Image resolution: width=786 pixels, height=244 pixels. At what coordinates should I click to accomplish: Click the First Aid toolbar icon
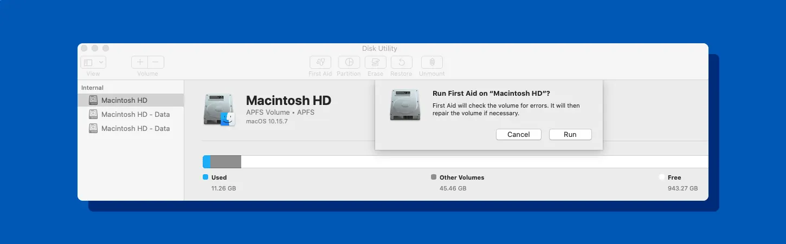pyautogui.click(x=320, y=62)
